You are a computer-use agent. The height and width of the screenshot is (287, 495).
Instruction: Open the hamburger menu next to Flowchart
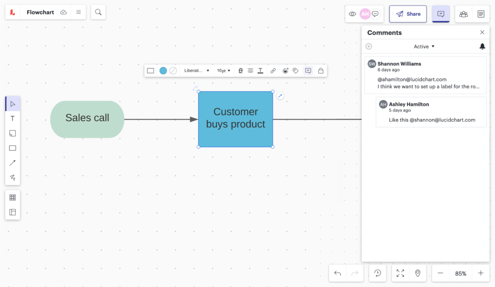tap(78, 12)
